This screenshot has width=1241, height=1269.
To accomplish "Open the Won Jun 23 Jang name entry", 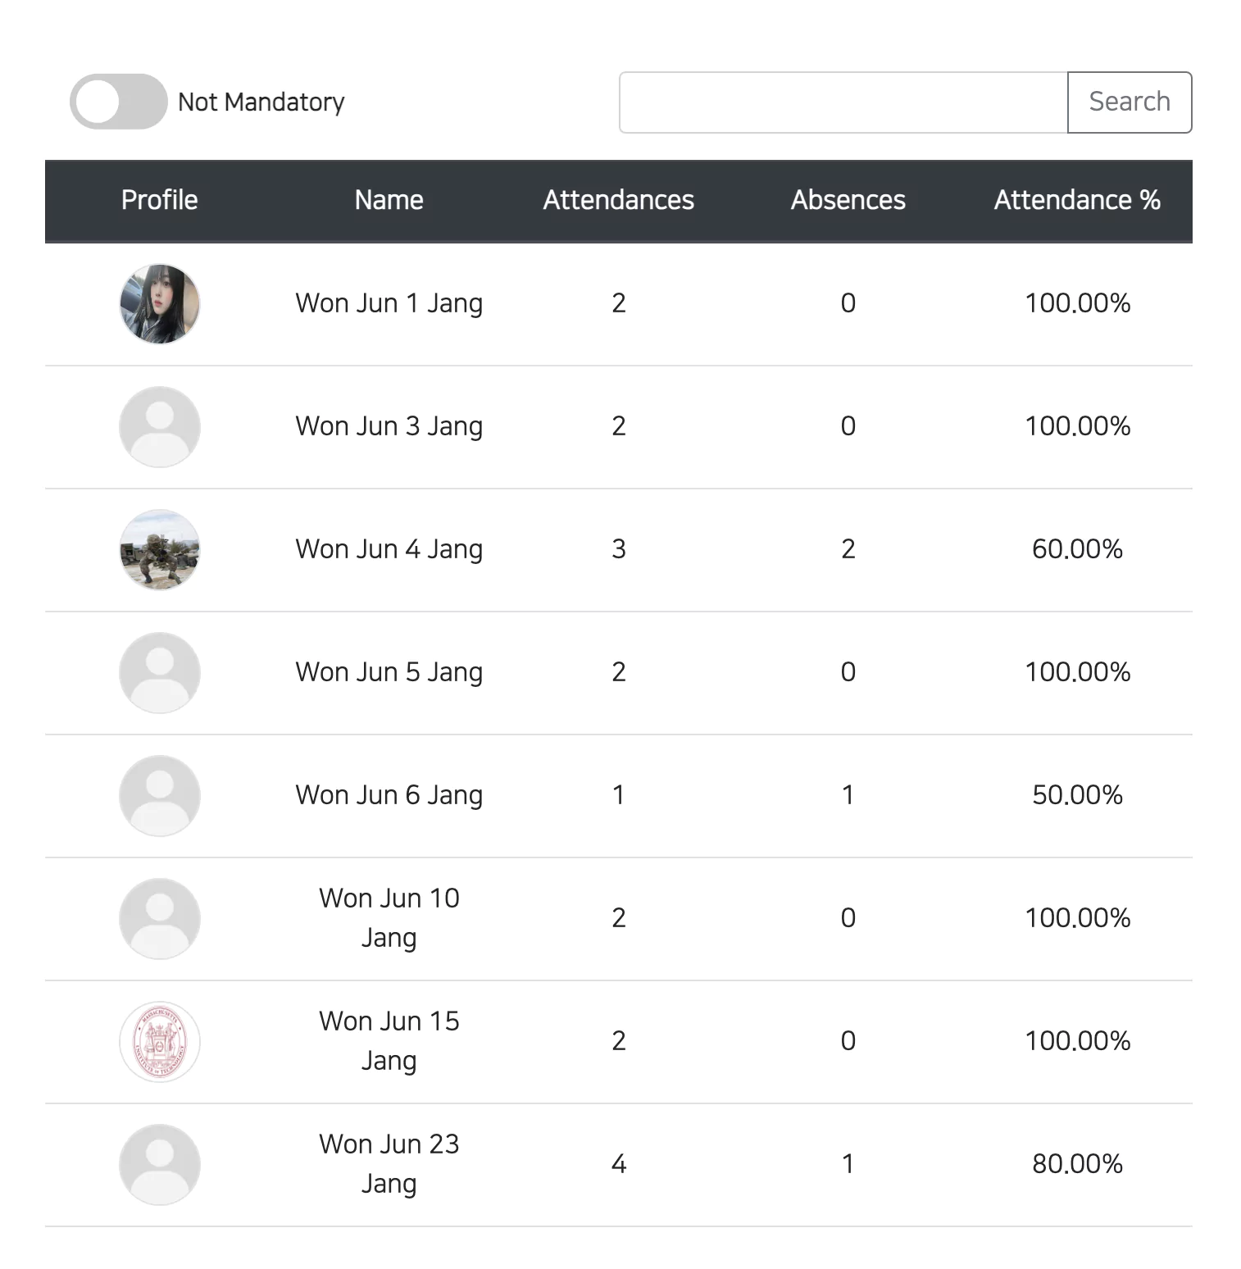I will [389, 1164].
